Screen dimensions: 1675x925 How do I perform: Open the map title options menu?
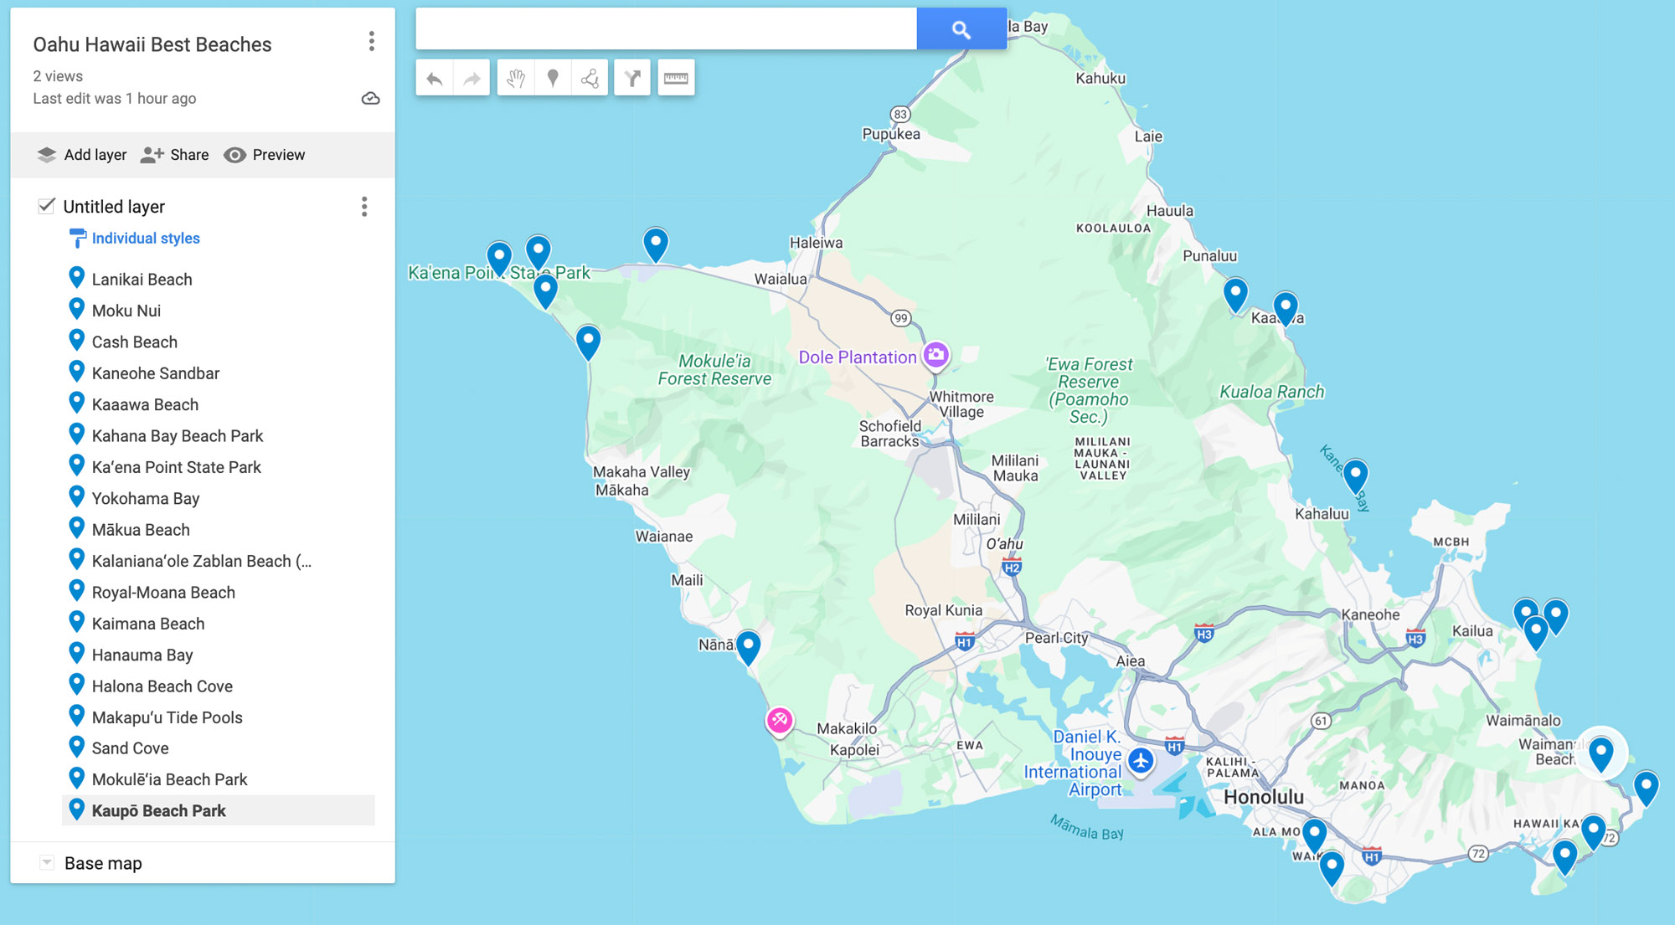point(371,42)
